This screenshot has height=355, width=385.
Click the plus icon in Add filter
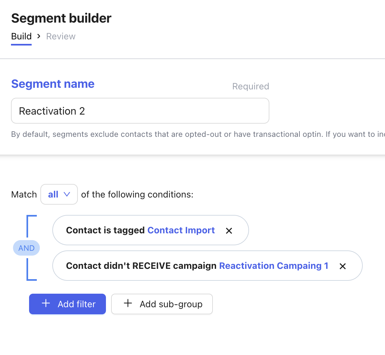click(46, 303)
